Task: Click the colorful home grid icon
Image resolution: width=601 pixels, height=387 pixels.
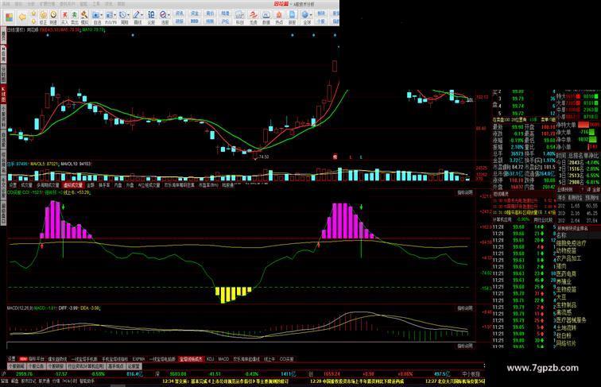Action: pos(10,17)
